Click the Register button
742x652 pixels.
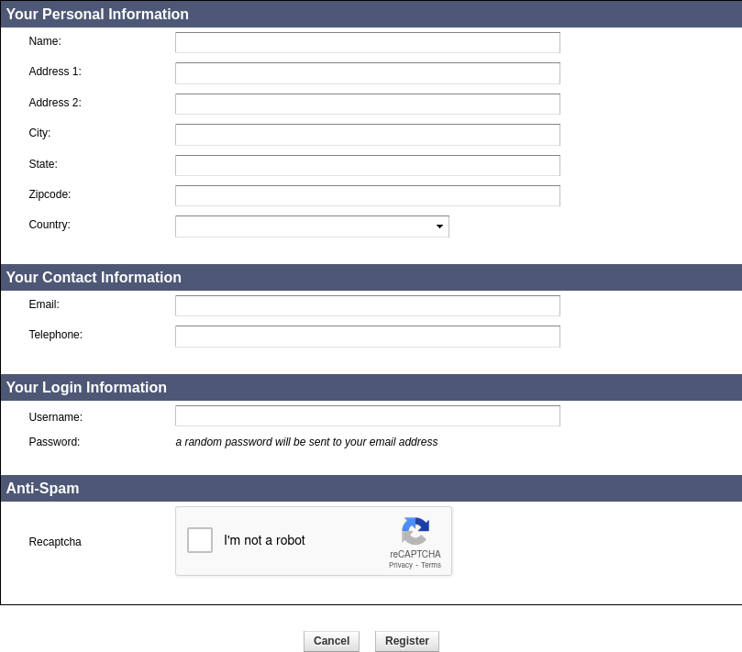(x=407, y=641)
